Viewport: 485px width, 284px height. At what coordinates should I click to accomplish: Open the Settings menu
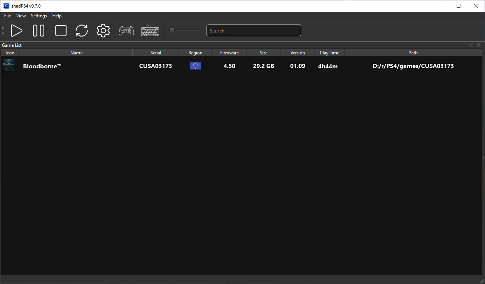[39, 16]
